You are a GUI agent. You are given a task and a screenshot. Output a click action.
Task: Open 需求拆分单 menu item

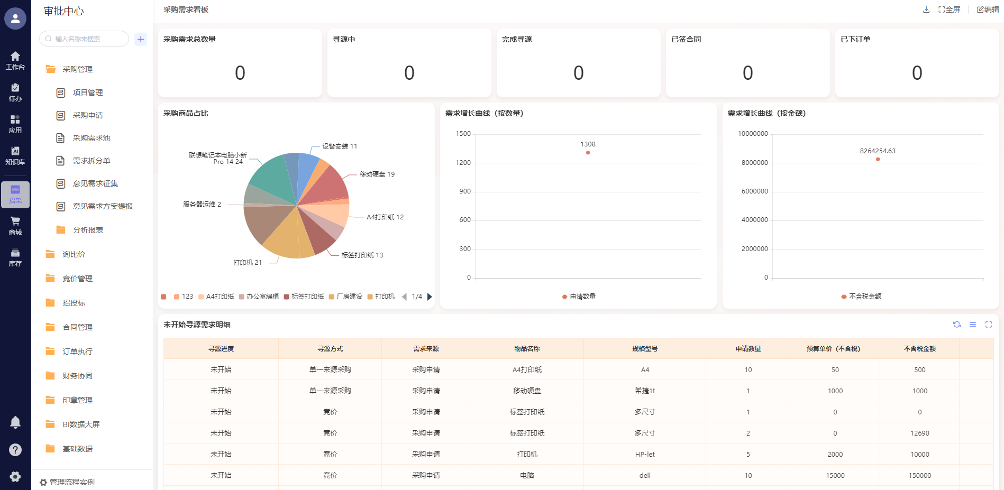(91, 161)
